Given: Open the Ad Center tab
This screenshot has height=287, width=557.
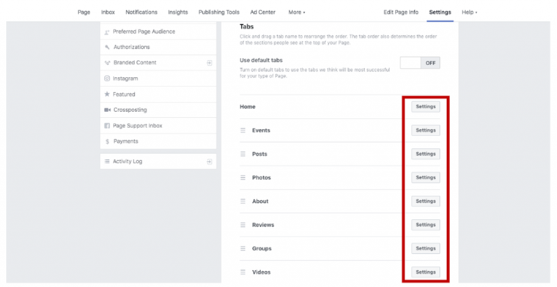Looking at the screenshot, I should coord(263,12).
